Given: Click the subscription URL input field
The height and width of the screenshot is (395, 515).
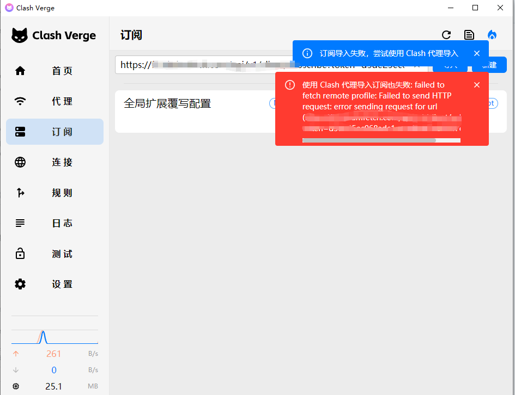Looking at the screenshot, I should [271, 65].
